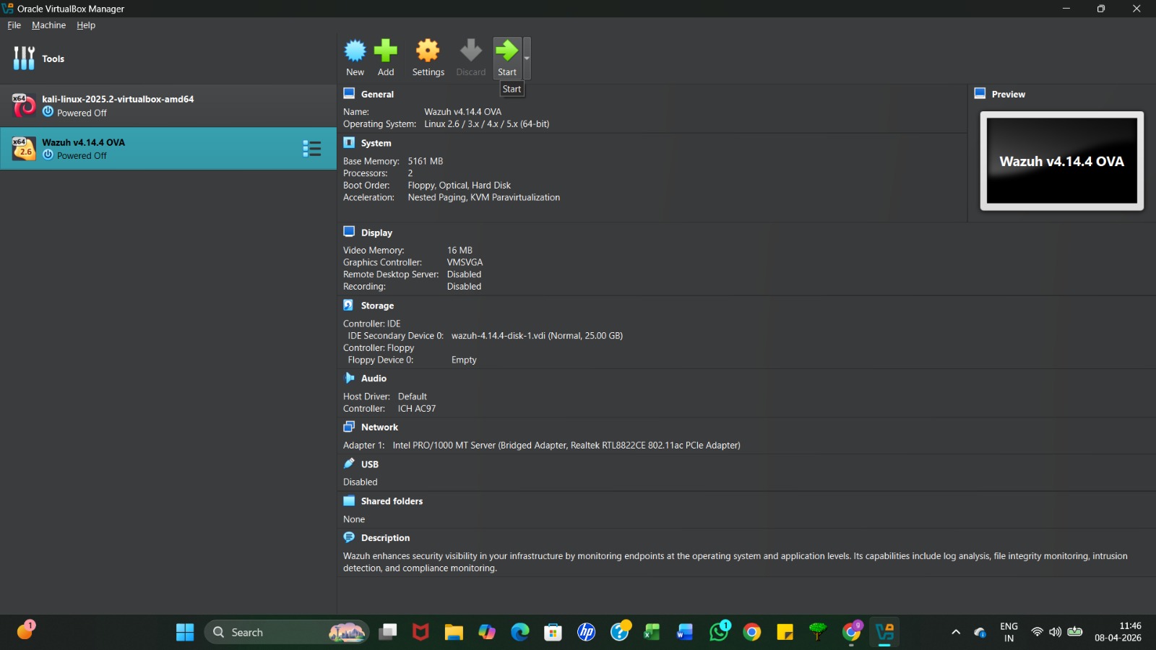Open the widgets icon at taskbar's left end
The image size is (1156, 650).
(x=25, y=630)
